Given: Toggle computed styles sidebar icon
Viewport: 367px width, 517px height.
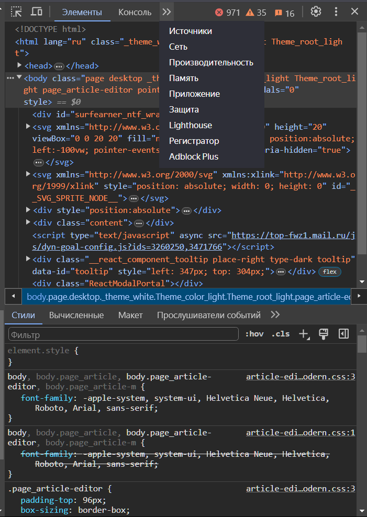Looking at the screenshot, I should [x=343, y=334].
